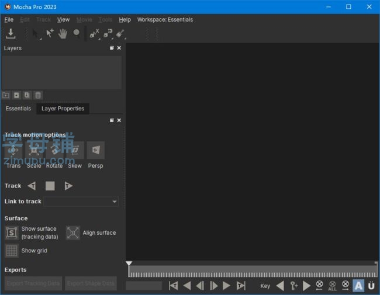This screenshot has height=295, width=380.
Task: Step forward one frame
Action: pos(213,286)
